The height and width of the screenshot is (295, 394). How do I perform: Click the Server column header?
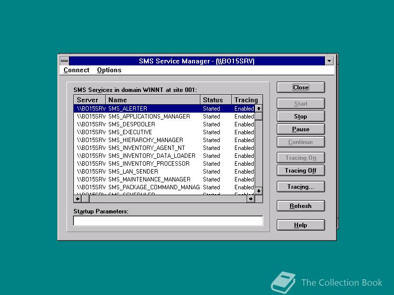coord(90,100)
